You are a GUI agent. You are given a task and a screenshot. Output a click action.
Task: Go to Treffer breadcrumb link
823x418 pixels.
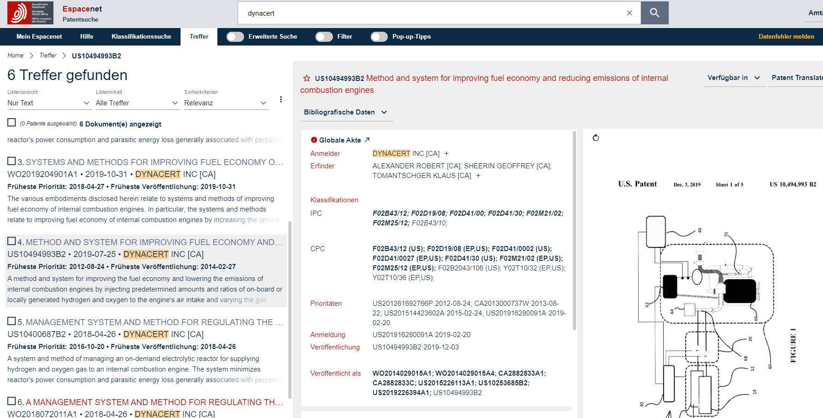(48, 56)
